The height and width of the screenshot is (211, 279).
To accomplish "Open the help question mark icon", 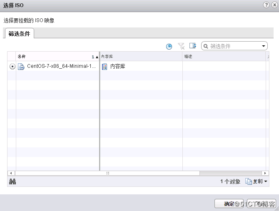I will pos(266,4).
